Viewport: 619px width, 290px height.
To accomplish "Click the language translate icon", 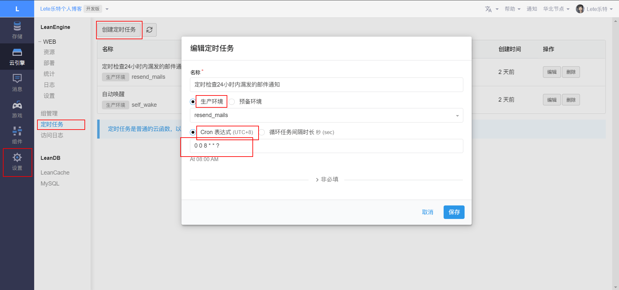I will tap(488, 9).
